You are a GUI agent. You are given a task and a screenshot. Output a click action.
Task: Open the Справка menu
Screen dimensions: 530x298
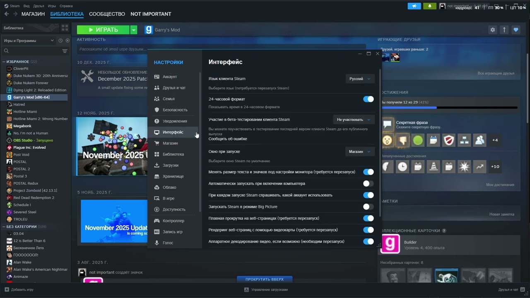(x=66, y=6)
